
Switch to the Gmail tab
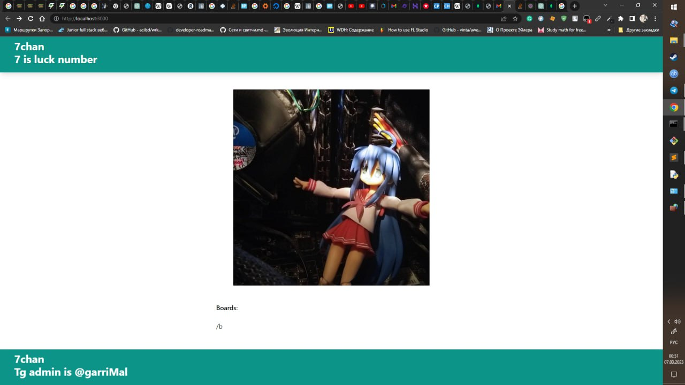393,5
